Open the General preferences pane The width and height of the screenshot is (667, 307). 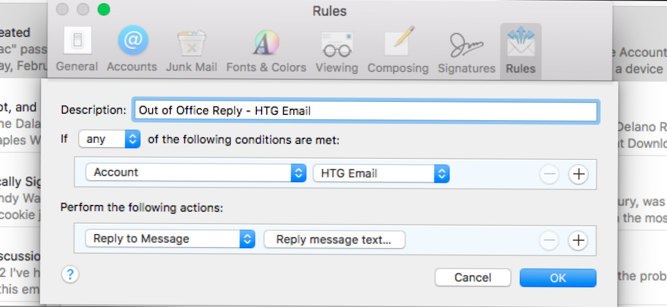pyautogui.click(x=77, y=50)
